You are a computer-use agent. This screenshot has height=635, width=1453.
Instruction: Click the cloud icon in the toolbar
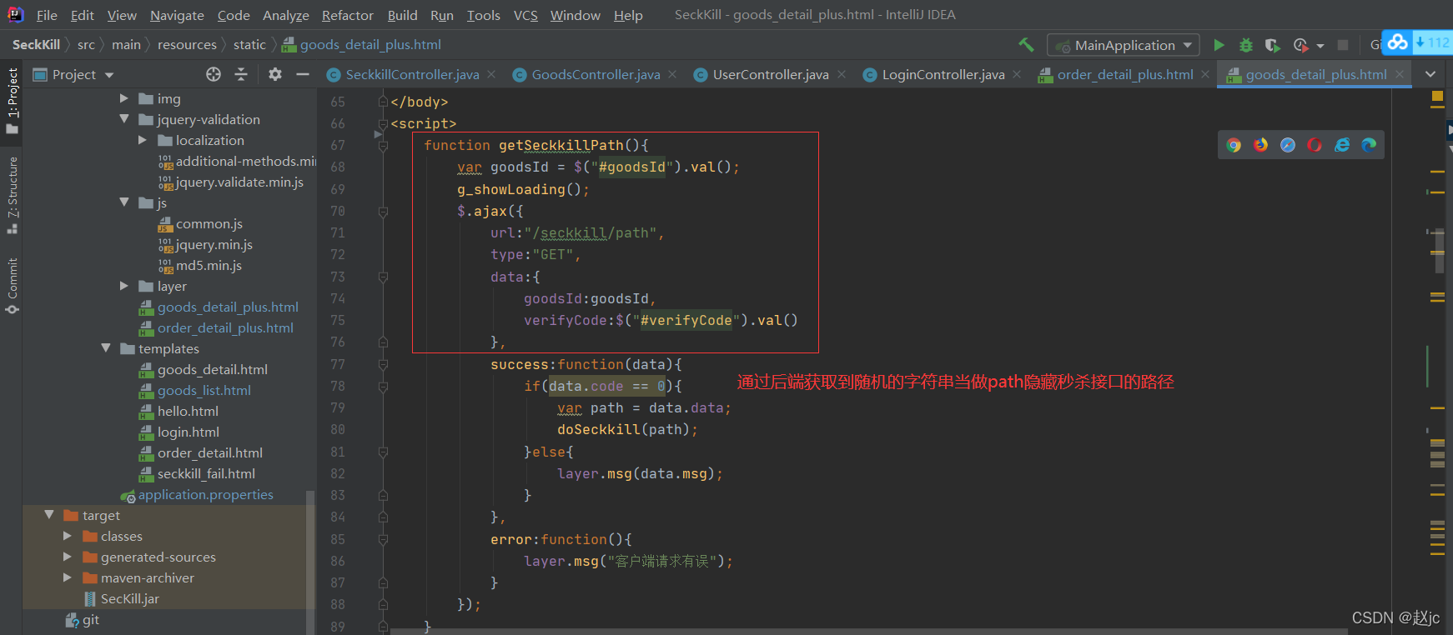pyautogui.click(x=1398, y=42)
